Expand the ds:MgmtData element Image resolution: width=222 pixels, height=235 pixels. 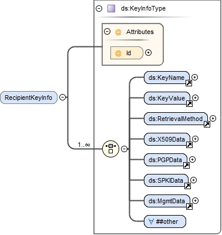[195, 200]
